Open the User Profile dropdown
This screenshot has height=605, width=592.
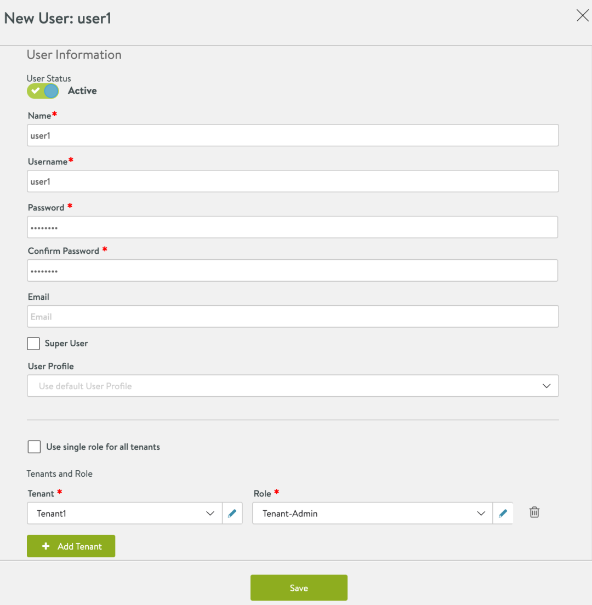[x=293, y=386]
